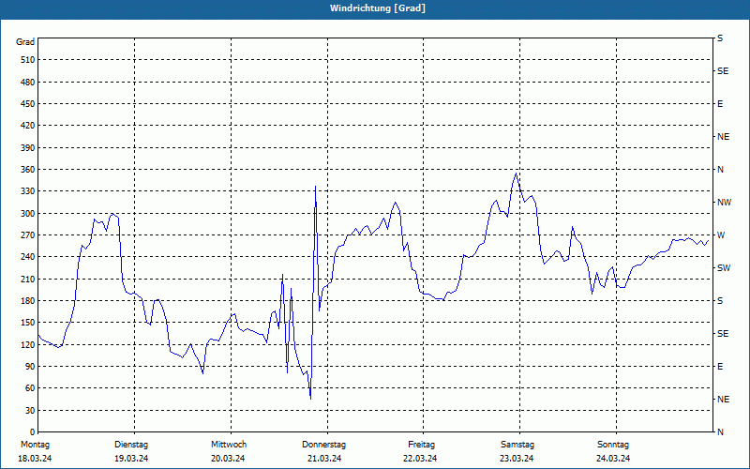Click the 'Samstag' day label

(x=517, y=445)
